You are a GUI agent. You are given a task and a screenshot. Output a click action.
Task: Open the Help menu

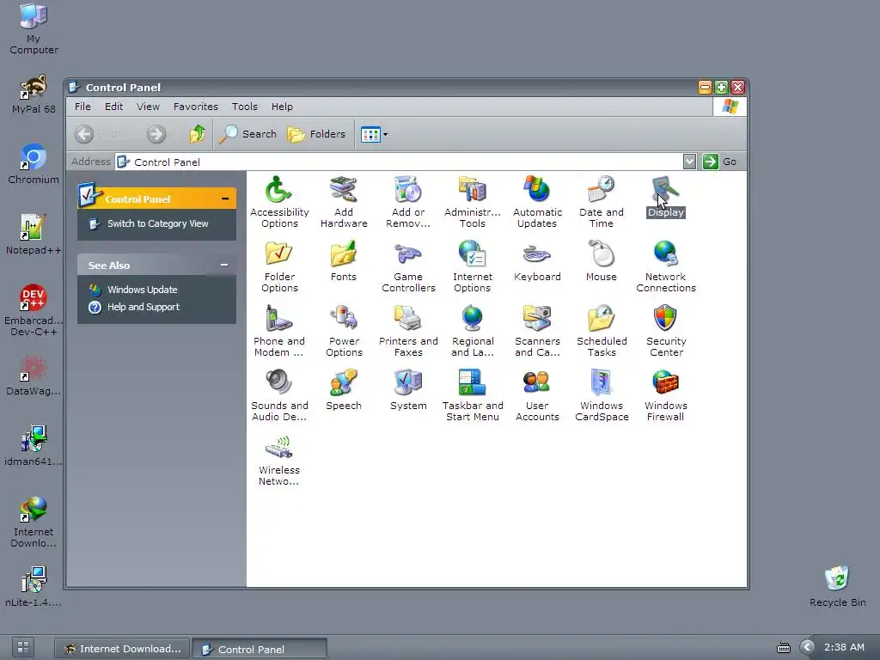[282, 106]
